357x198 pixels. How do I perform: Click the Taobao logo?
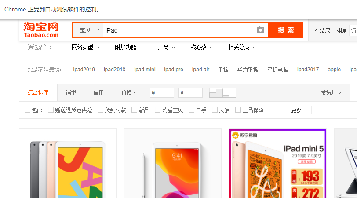41,30
